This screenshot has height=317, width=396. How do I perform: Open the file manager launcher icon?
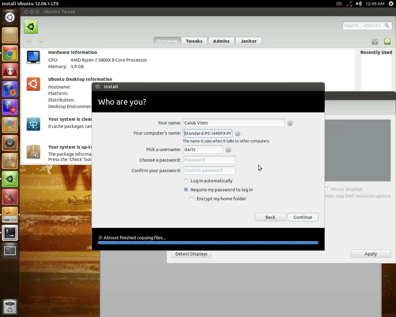point(10,35)
